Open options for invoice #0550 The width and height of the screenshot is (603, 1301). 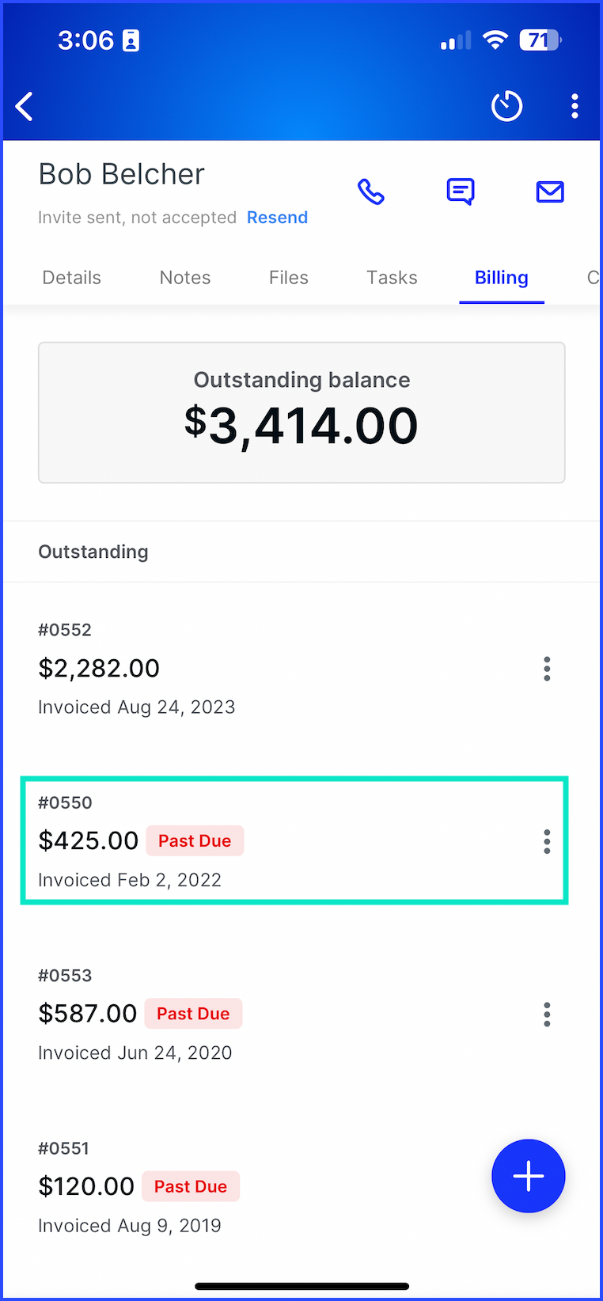coord(547,841)
